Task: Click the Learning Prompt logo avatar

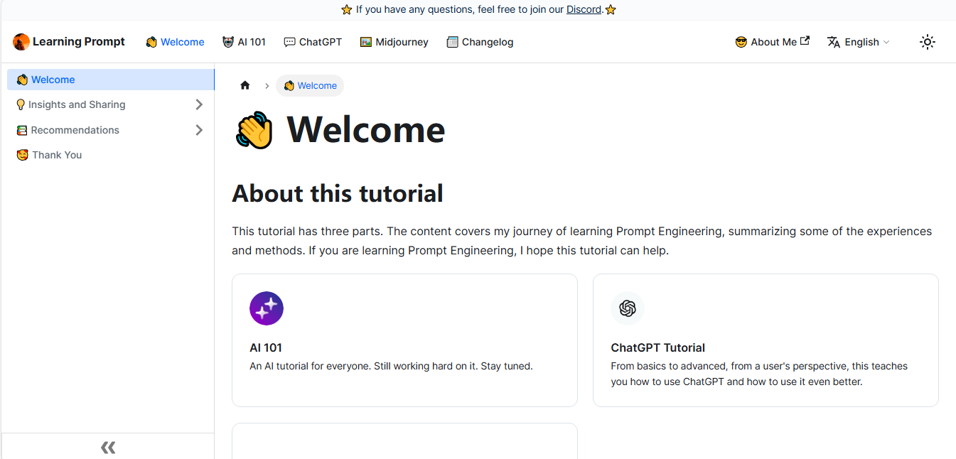Action: (x=21, y=42)
